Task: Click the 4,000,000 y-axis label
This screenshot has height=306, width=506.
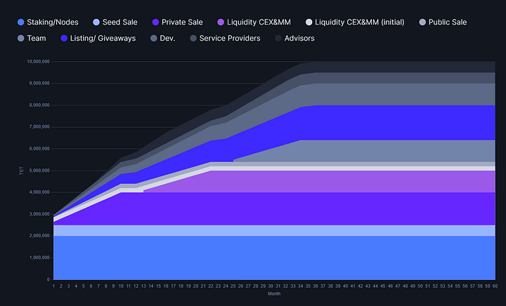Action: tap(39, 192)
